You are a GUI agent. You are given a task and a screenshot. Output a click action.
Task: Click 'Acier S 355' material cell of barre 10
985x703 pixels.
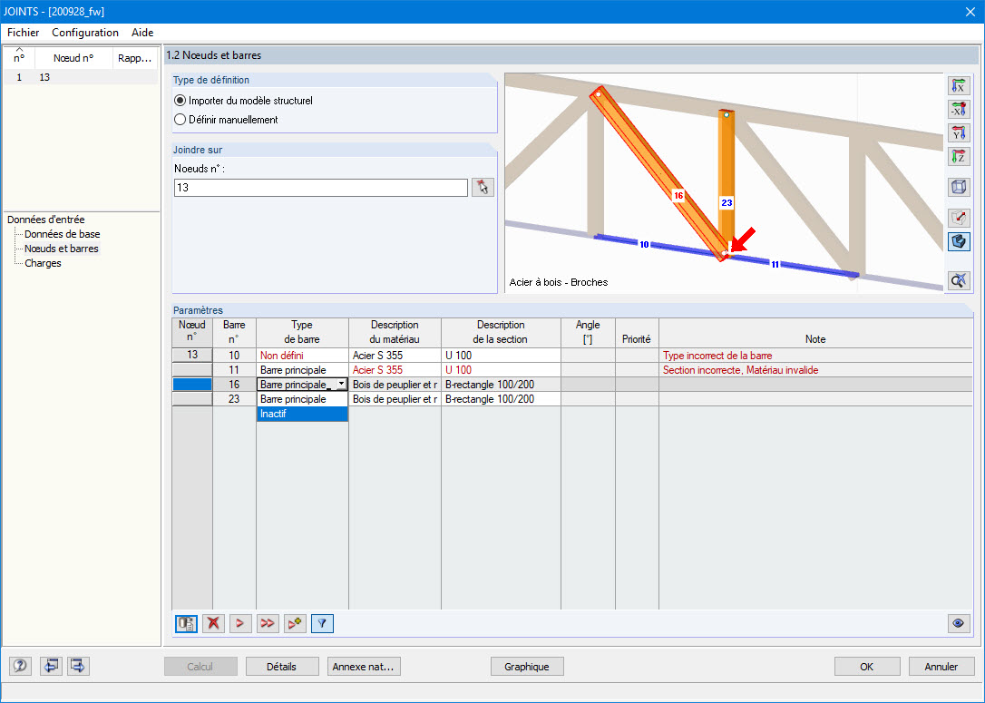(395, 355)
